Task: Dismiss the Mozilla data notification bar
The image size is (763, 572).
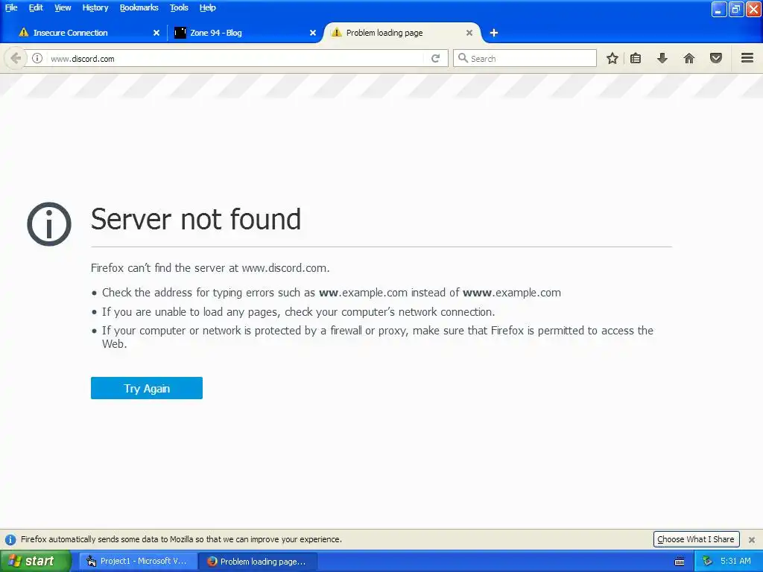Action: (752, 539)
